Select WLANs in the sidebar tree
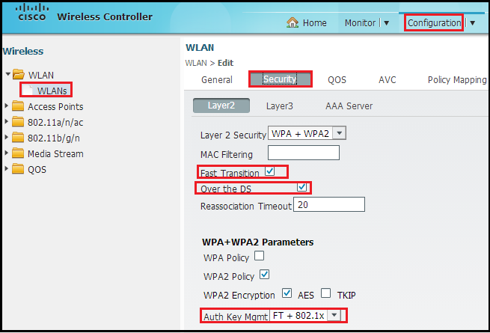Screen dimensions: 490x333 coord(52,91)
